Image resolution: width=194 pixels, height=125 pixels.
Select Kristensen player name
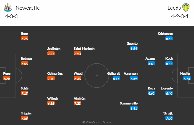(165, 34)
